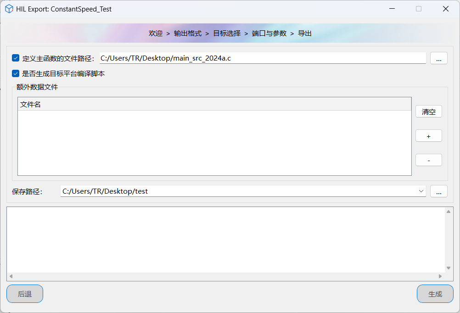Click the HIL Export app icon in title bar

tap(9, 9)
